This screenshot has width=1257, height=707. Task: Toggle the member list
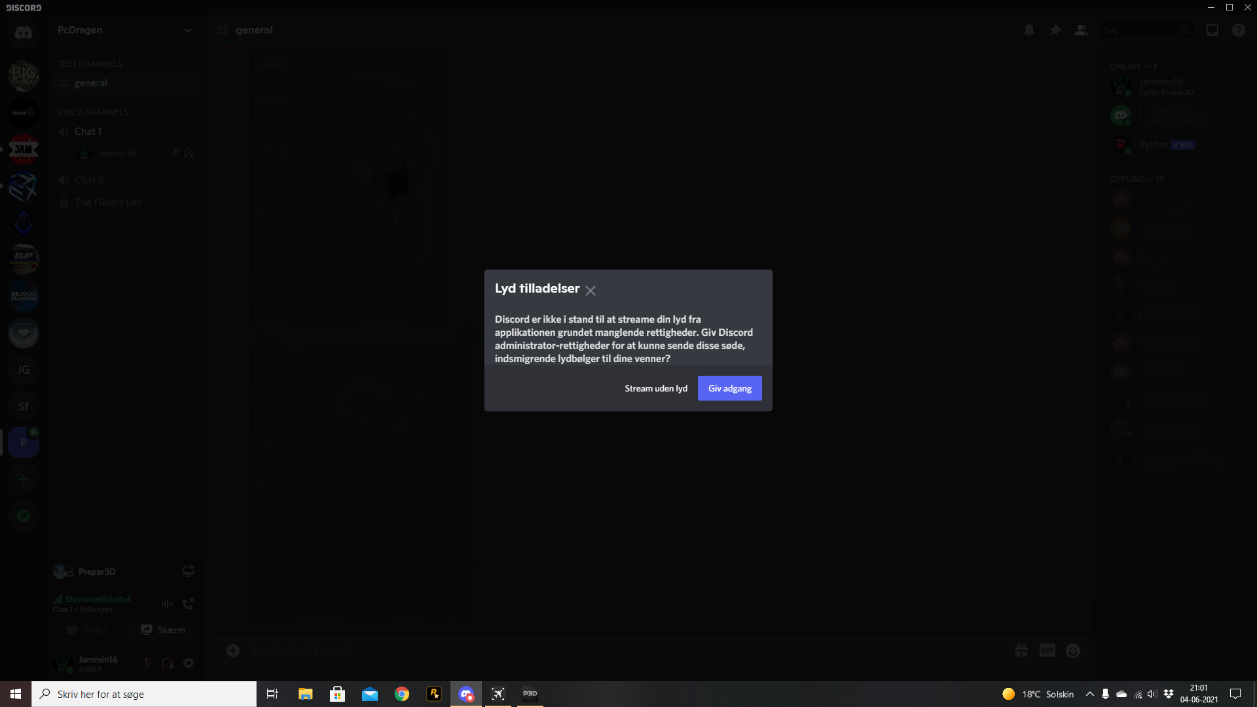click(1082, 30)
